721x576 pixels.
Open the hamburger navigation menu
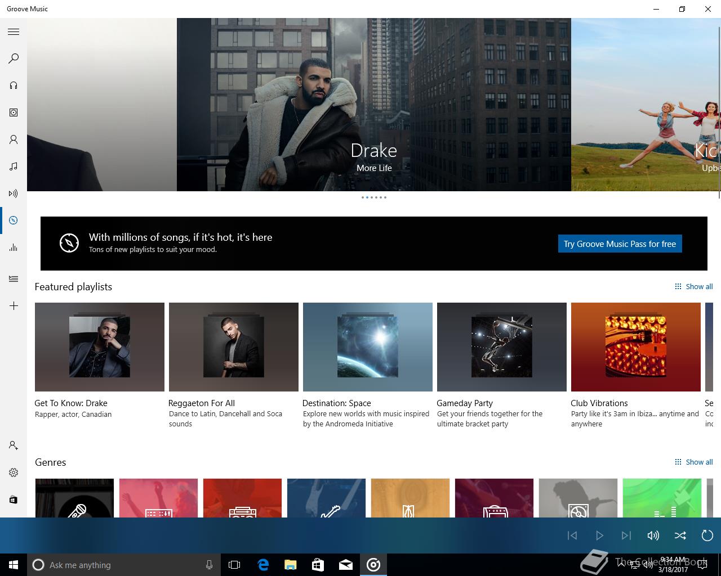(x=14, y=32)
